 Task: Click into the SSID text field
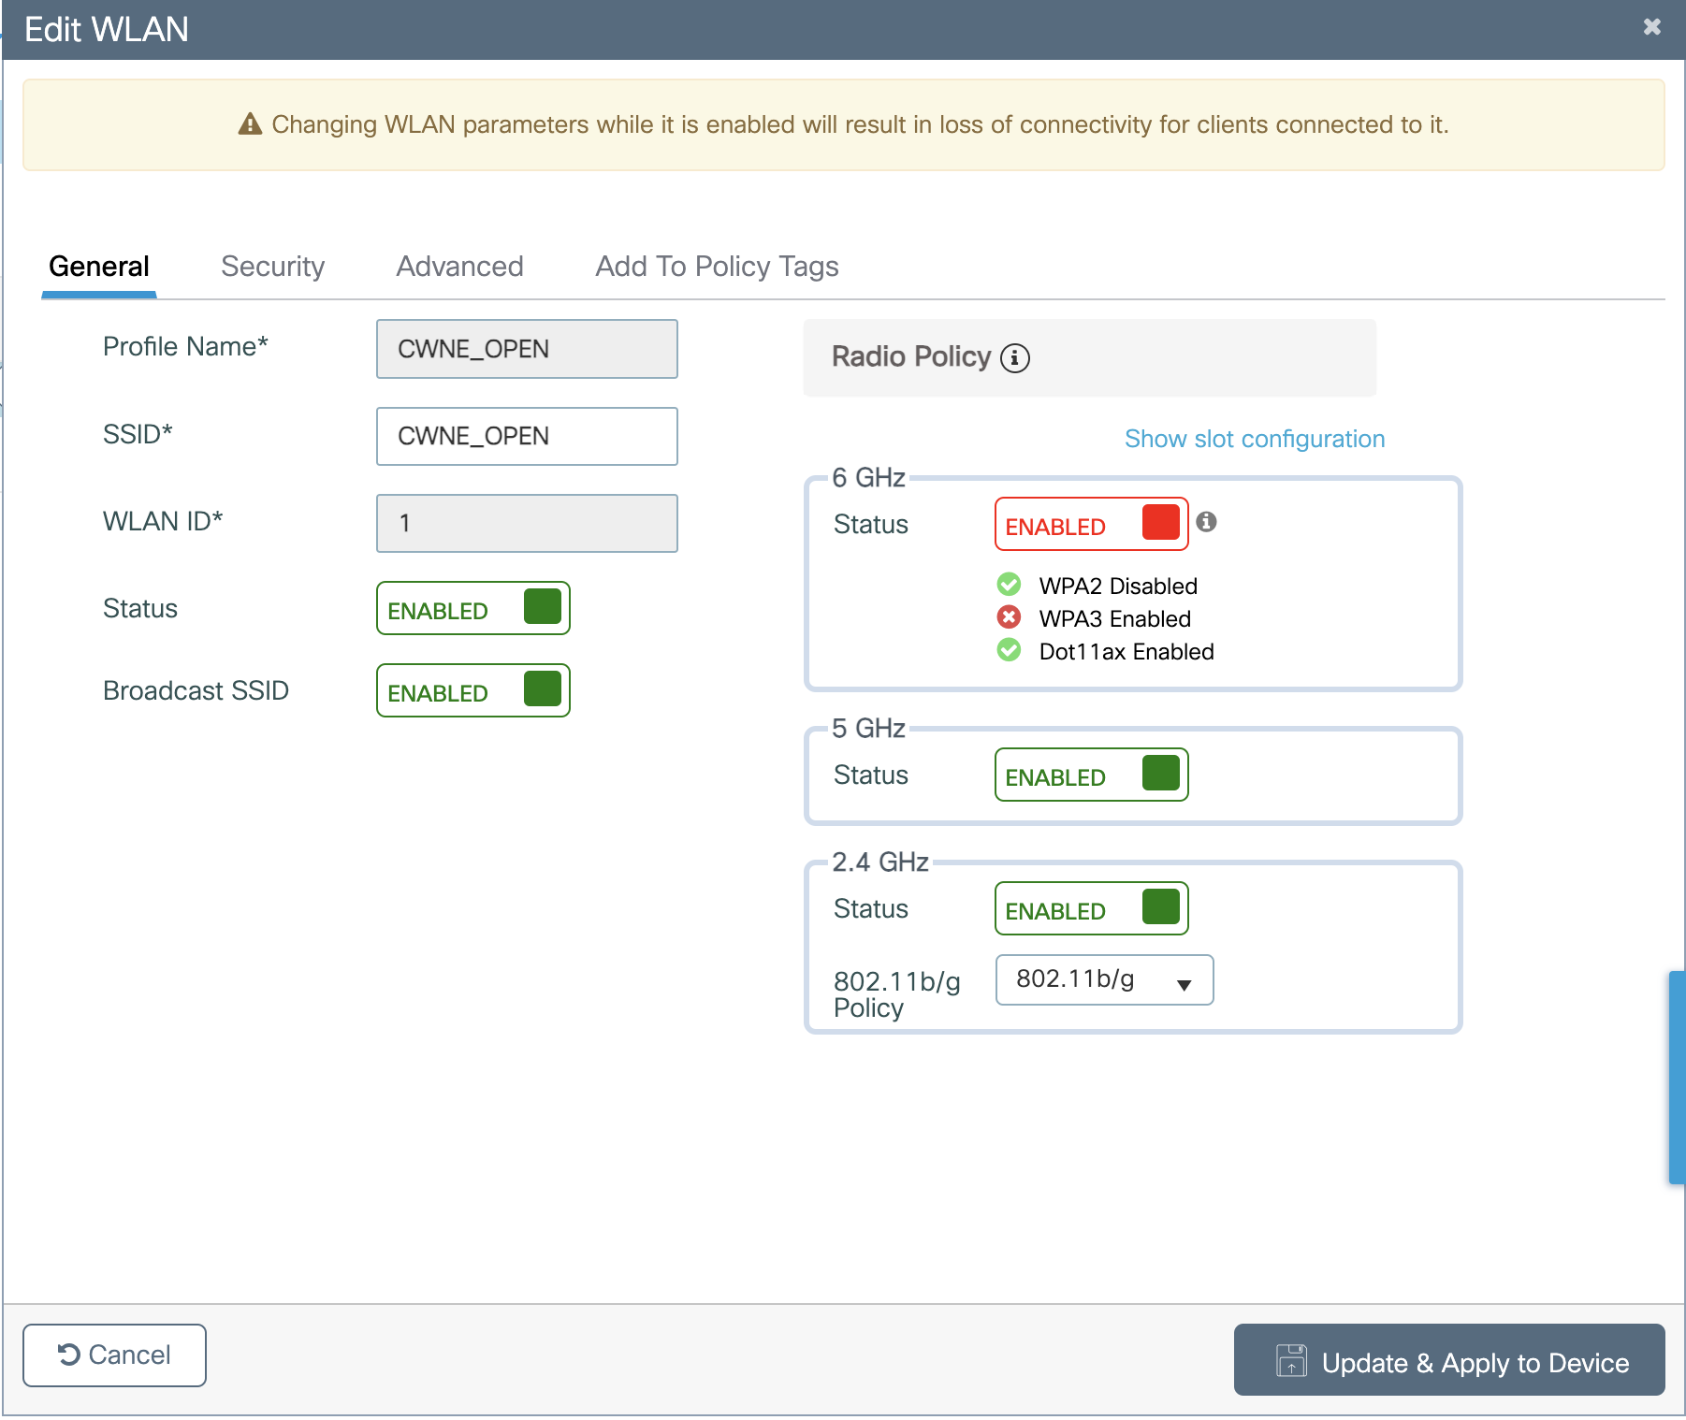coord(527,437)
